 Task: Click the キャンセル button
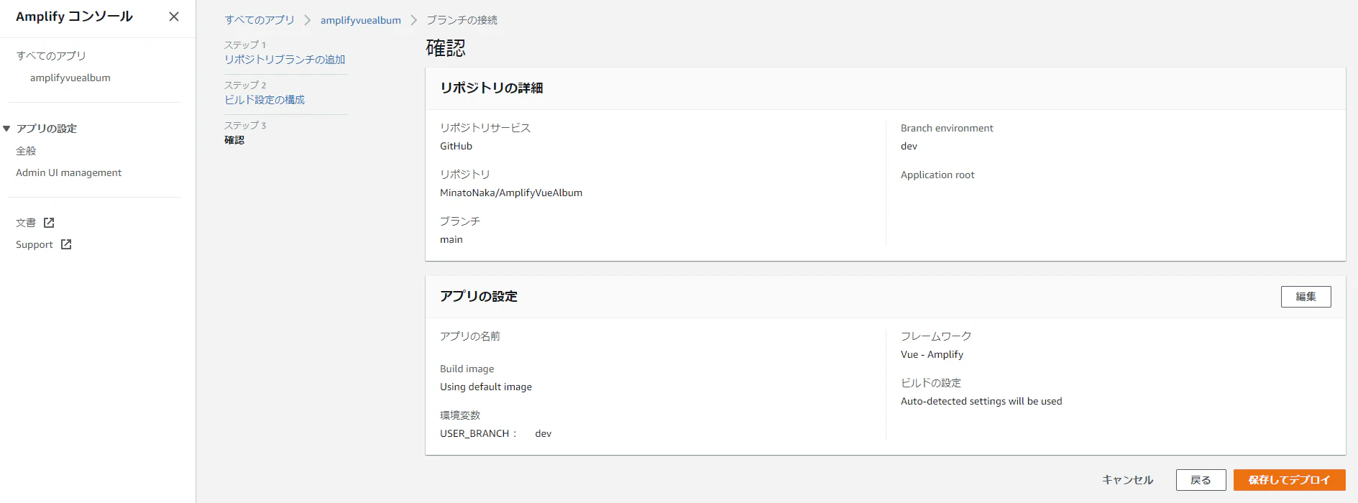(x=1127, y=480)
